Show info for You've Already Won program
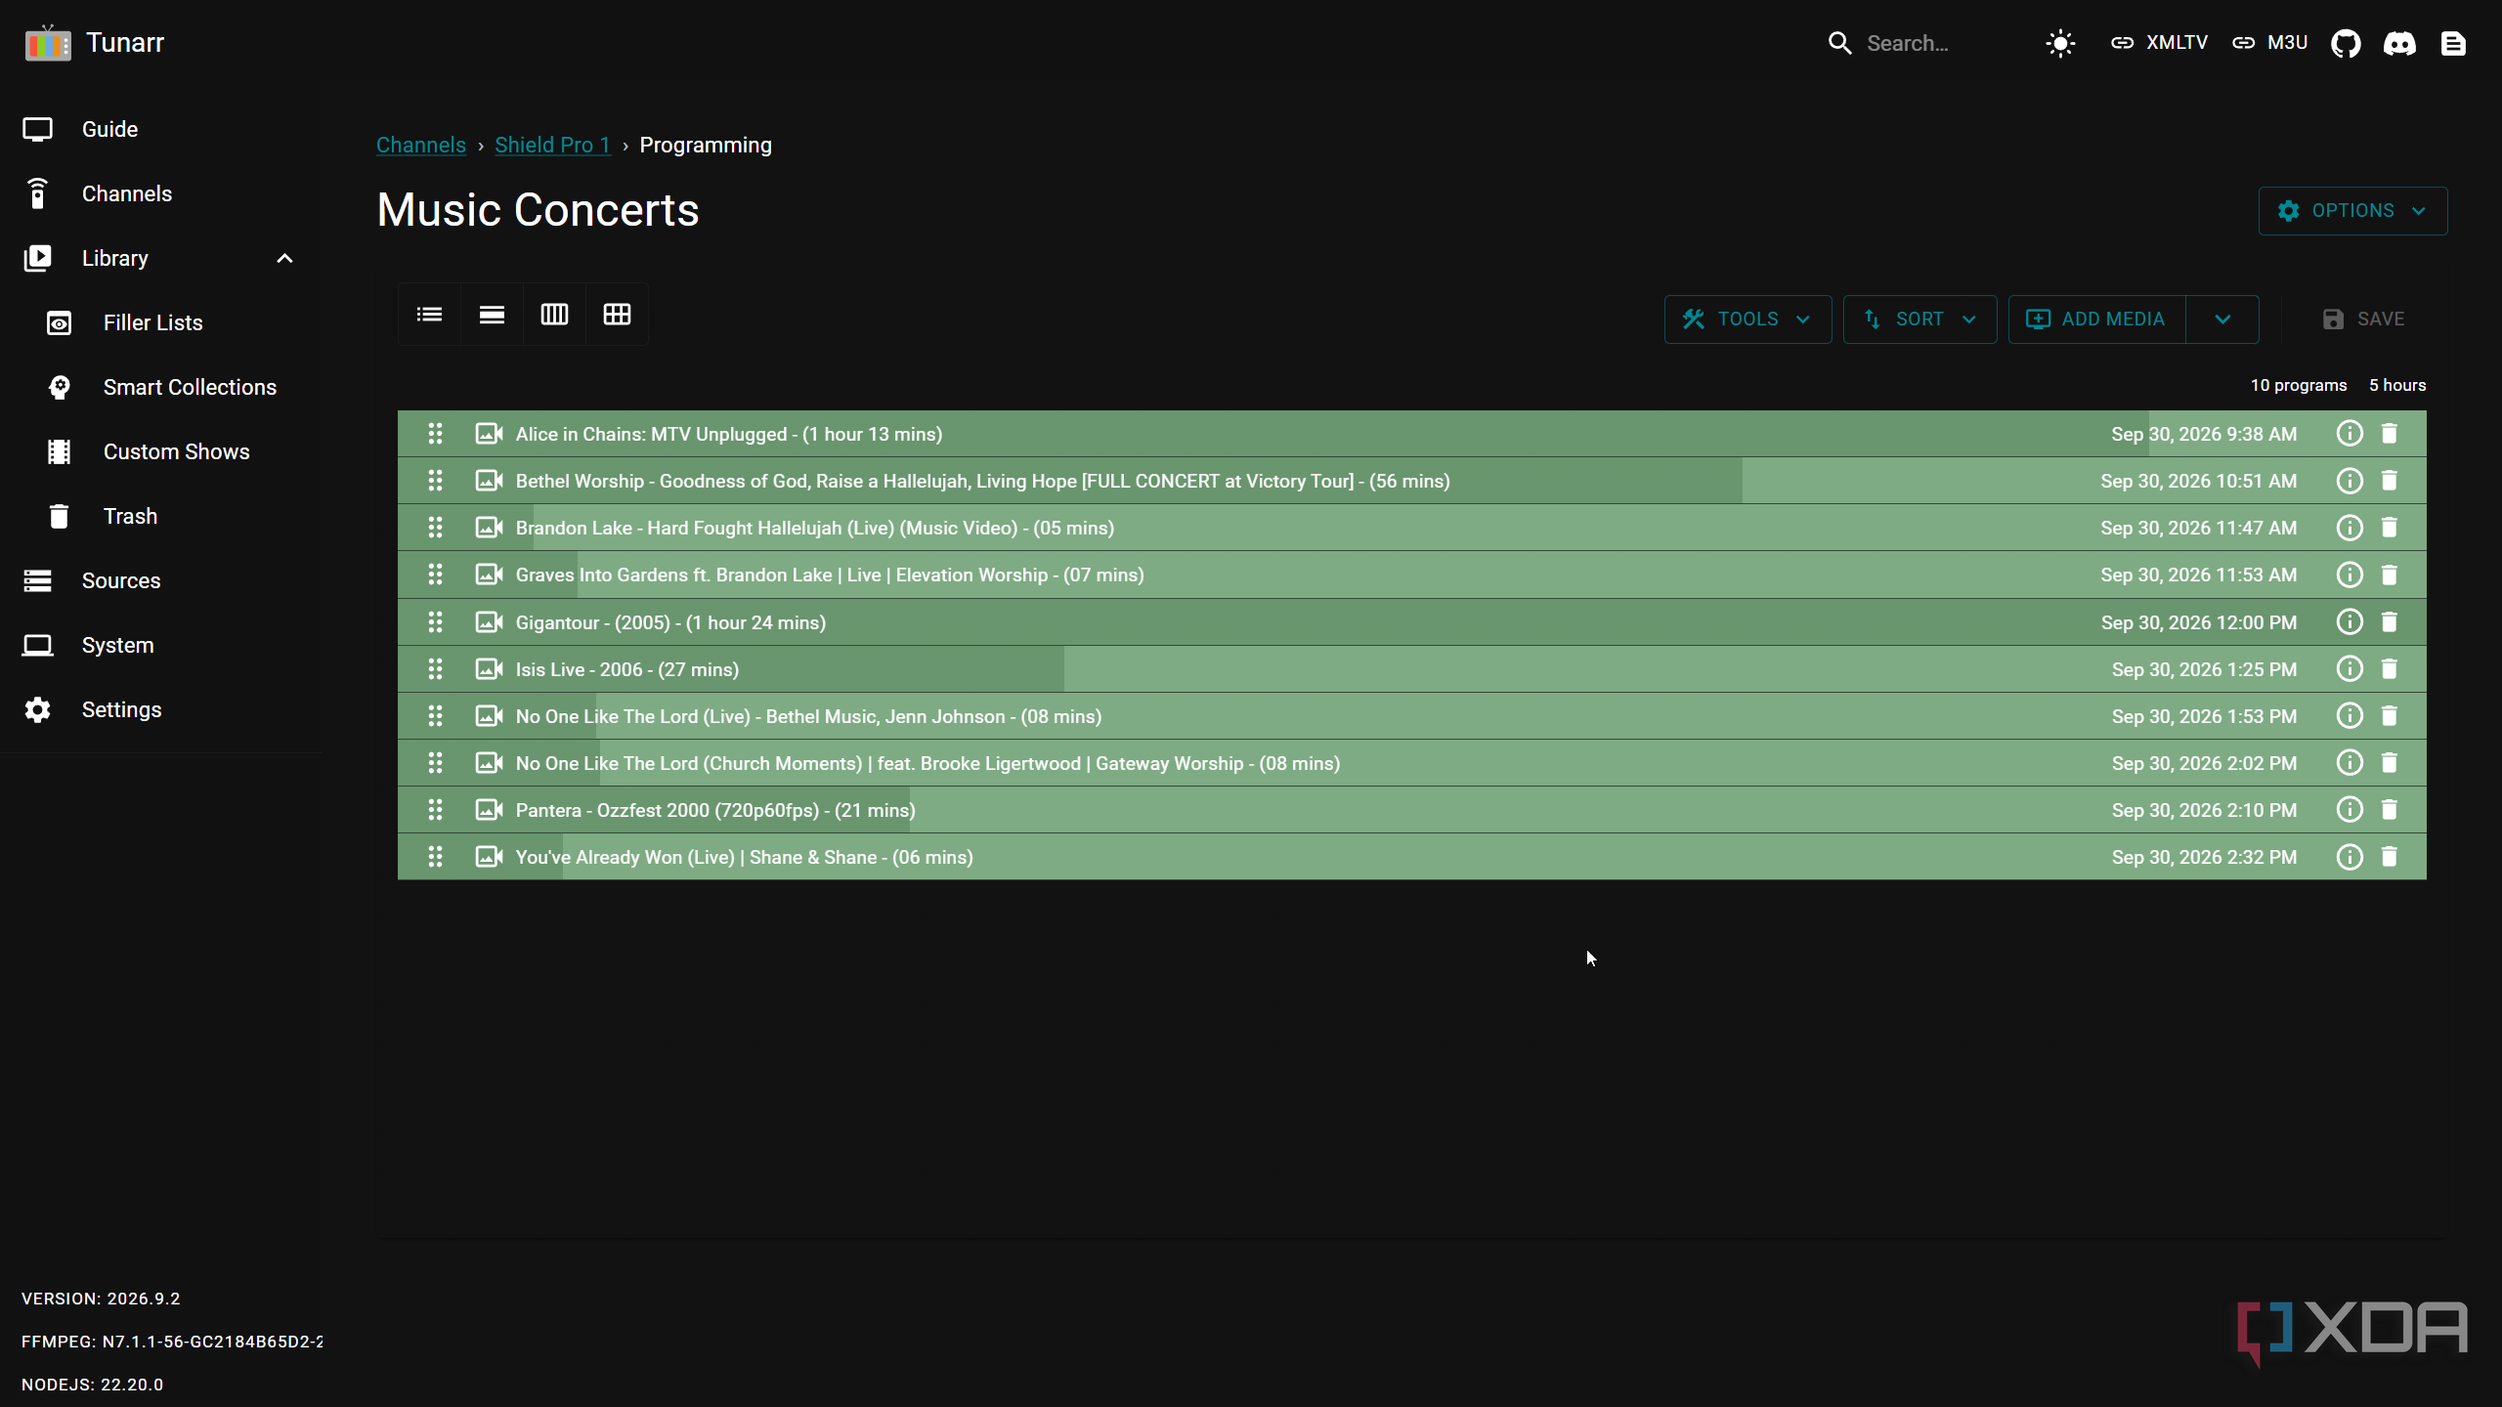 [2350, 857]
